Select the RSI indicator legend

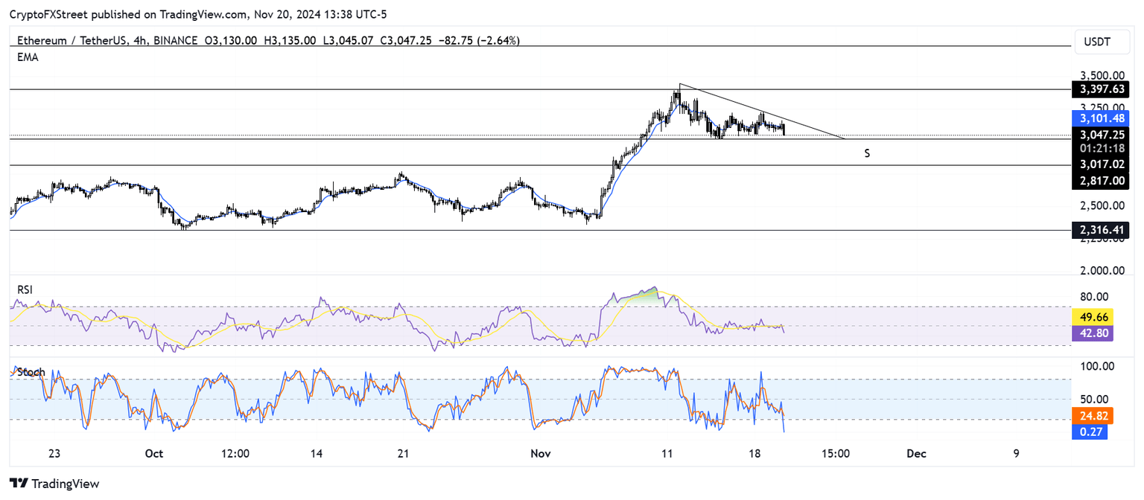point(25,289)
